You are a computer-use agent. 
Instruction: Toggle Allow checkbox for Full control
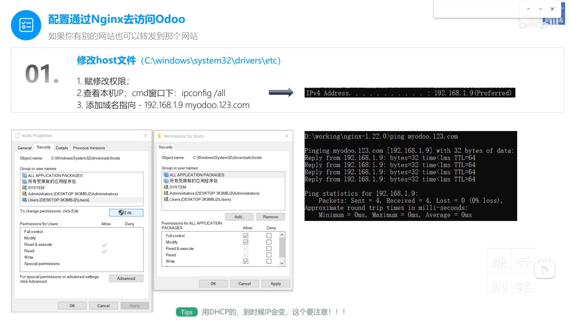point(246,236)
